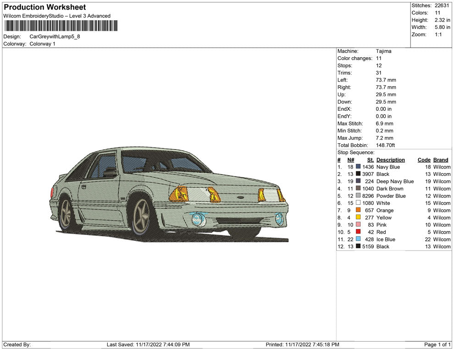
Task: Click the St. stitch count column header
Action: pos(370,160)
